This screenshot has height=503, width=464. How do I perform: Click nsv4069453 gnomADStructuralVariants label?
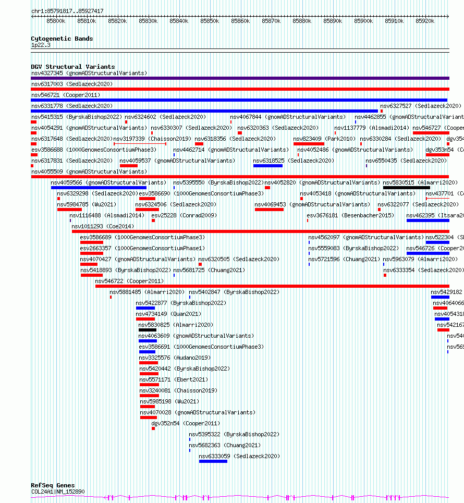(312, 204)
